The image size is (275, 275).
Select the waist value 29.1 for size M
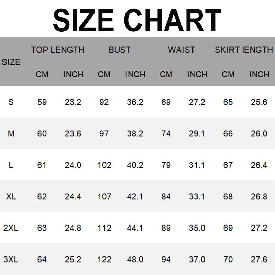197,134
